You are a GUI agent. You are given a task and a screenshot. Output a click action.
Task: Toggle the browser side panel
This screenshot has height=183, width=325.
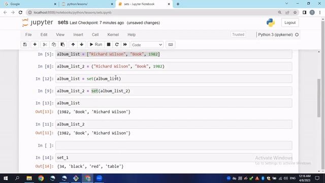[304, 12]
